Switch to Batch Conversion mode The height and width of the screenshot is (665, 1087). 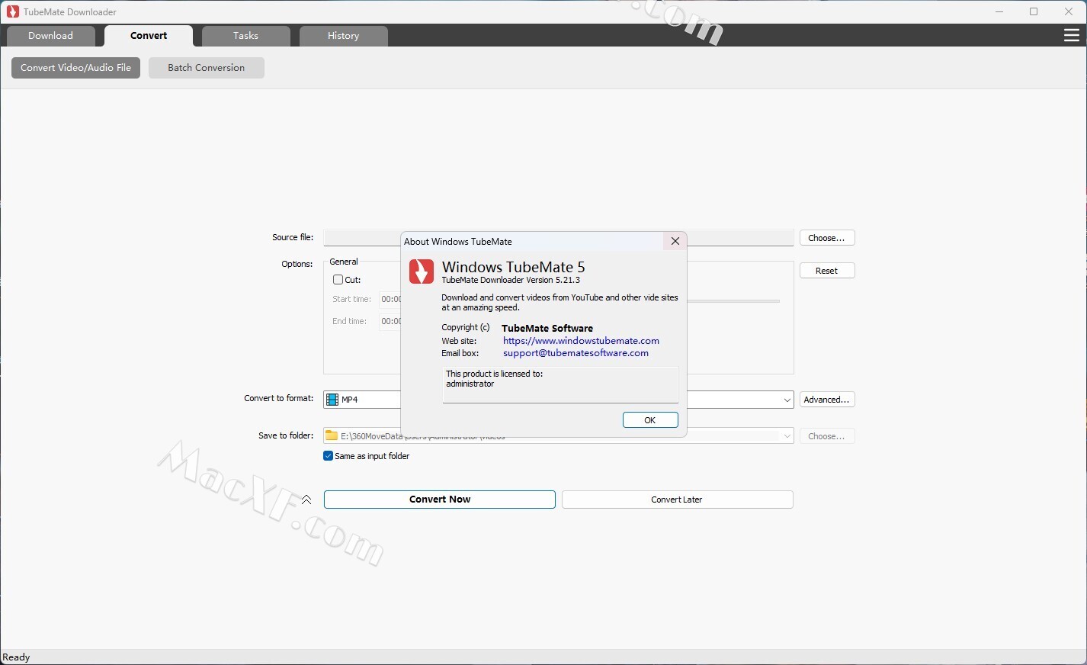coord(207,68)
